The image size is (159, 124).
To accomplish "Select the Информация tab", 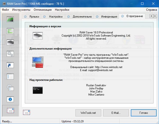I will pyautogui.click(x=107, y=17).
